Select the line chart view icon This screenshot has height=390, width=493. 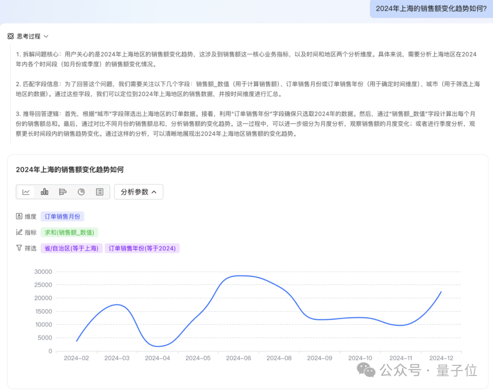pos(26,191)
